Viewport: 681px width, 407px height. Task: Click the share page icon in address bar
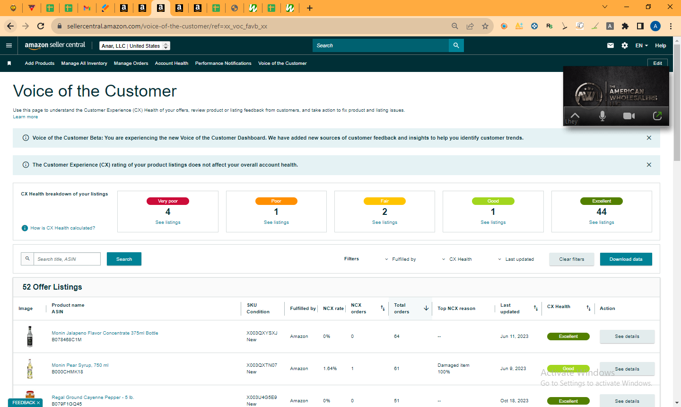pos(470,26)
